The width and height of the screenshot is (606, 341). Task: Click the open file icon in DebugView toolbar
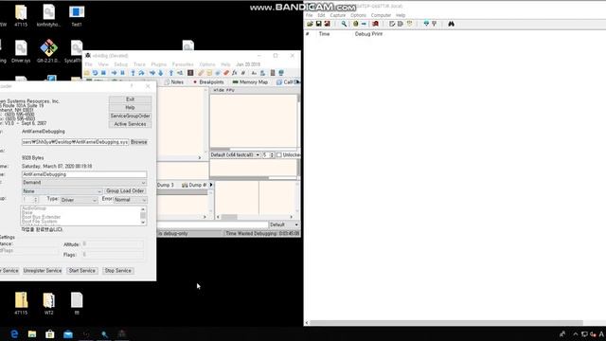coord(310,24)
